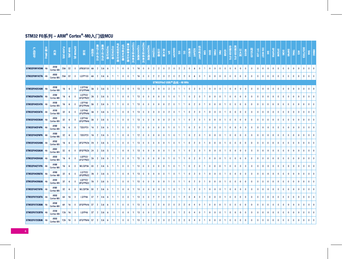This screenshot has width=342, height=259.
Task: Click the 'SDIO' column header
Action: pos(210,53)
